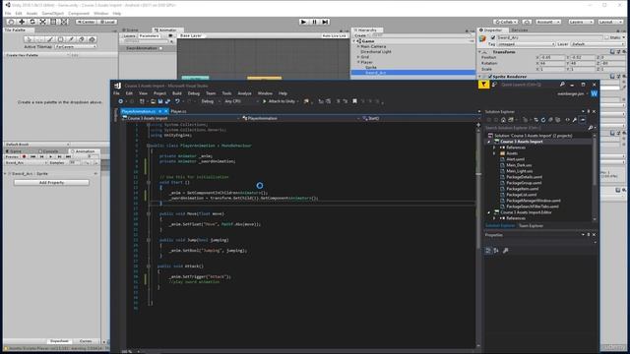Viewport: 630px width, 354px height.
Task: Switch to Team Explorer tab
Action: [x=531, y=225]
